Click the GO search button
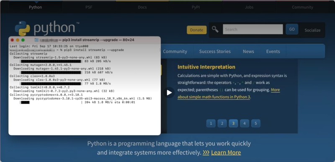The height and width of the screenshot is (162, 335). pos(292,29)
